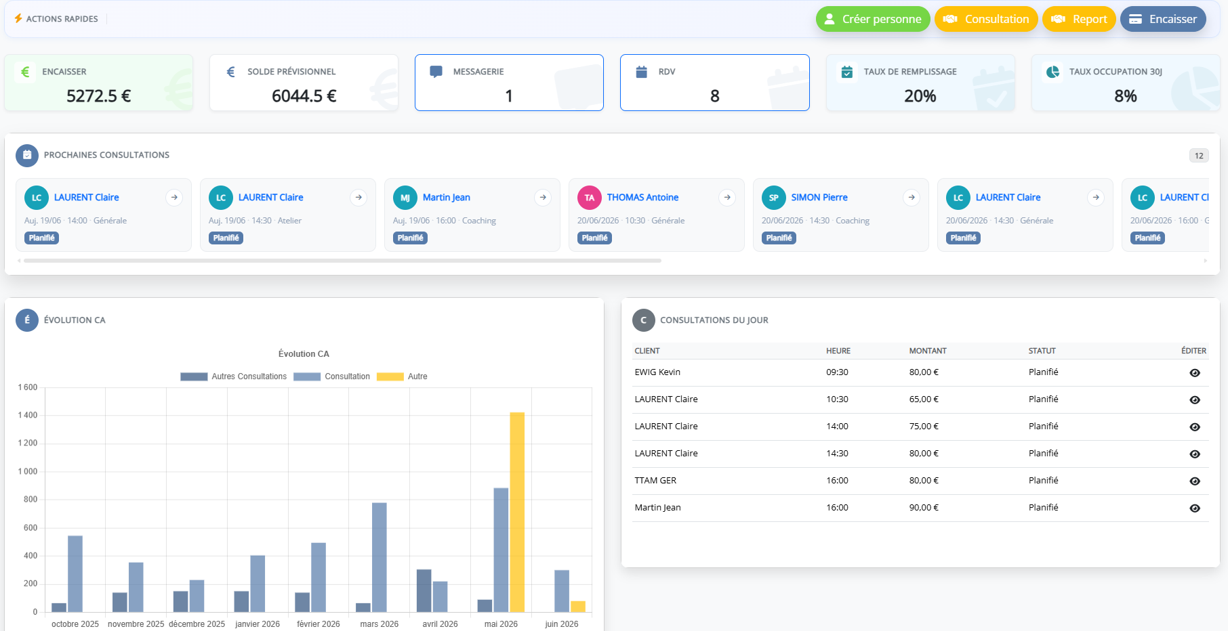Toggle Autre yellow legend swatch
The image size is (1228, 631).
(390, 376)
